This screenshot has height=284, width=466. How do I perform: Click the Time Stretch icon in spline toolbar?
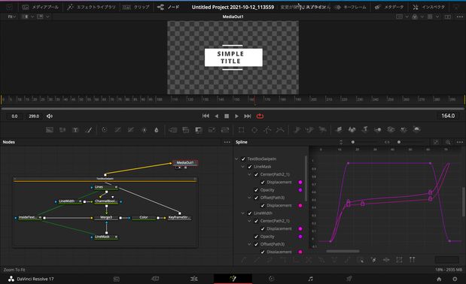tap(386, 260)
